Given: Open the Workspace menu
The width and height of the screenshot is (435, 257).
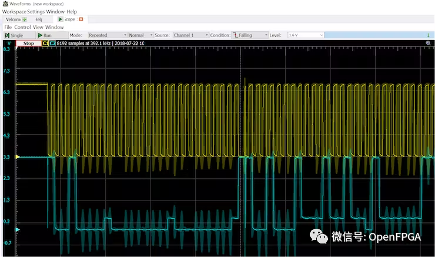Looking at the screenshot, I should coord(14,11).
